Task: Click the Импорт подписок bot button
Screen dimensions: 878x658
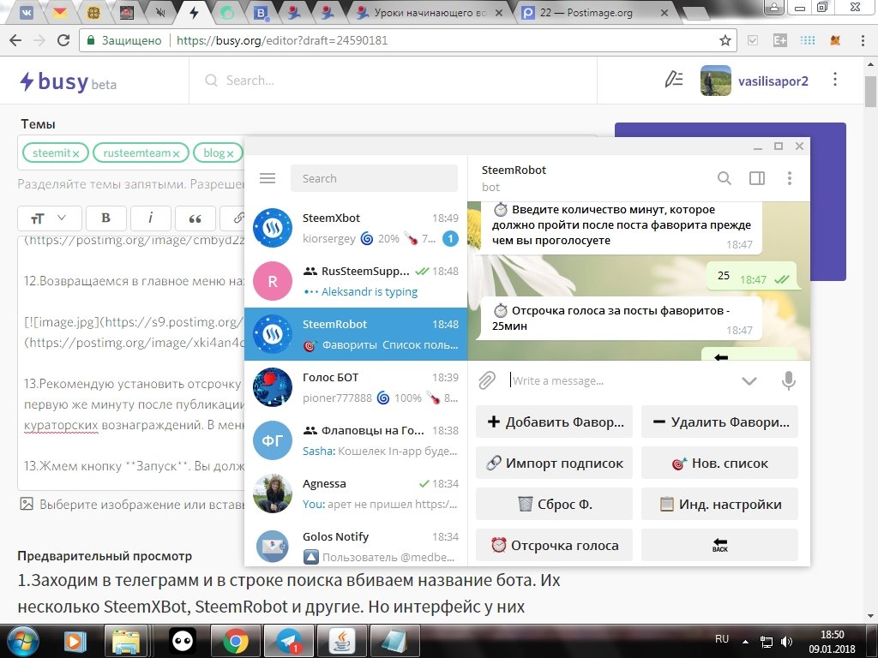Action: coord(555,464)
